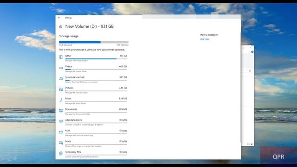
Task: Click the Pictures category icon
Action: pos(61,89)
